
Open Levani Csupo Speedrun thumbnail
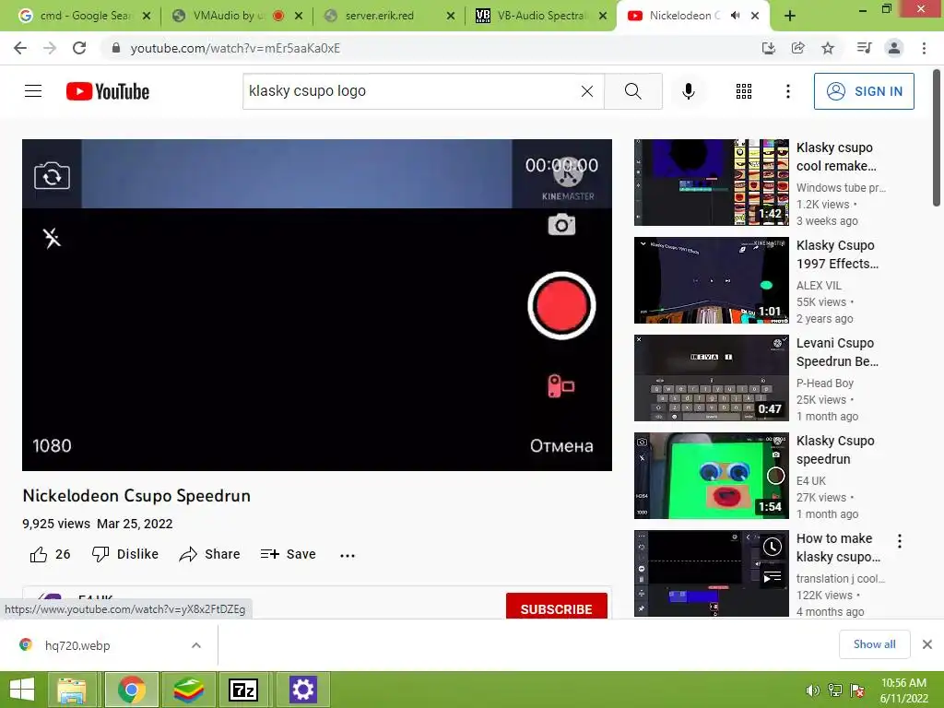coord(711,378)
